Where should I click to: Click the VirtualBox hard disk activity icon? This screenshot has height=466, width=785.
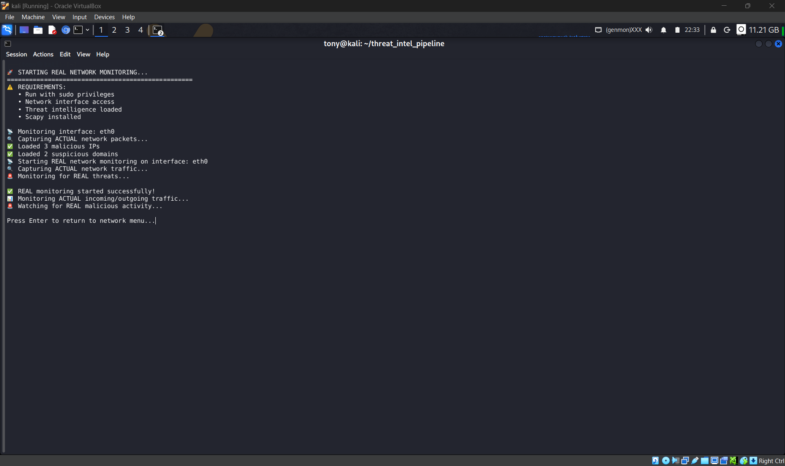click(655, 461)
